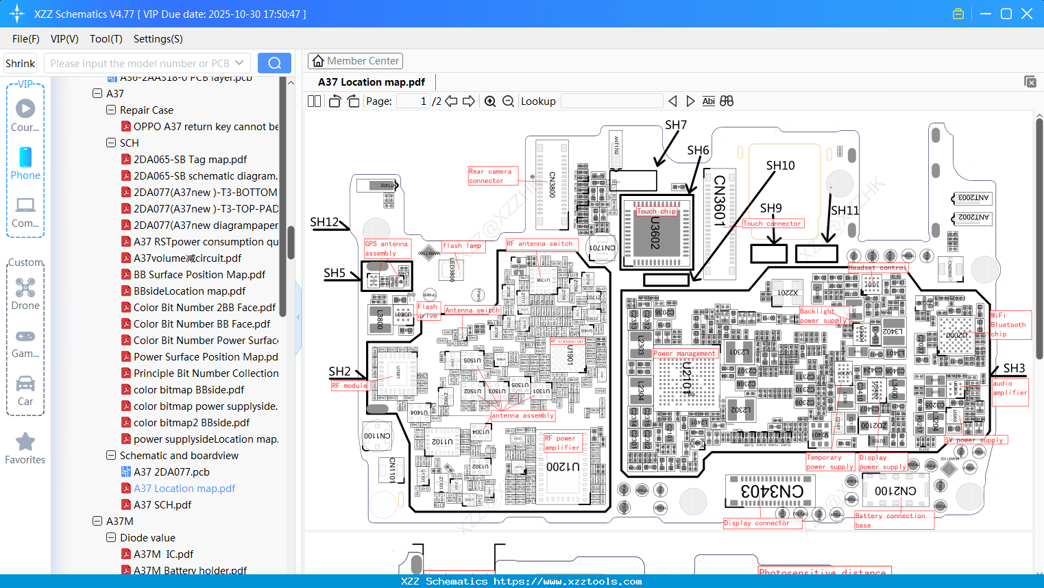Viewport: 1044px width, 588px height.
Task: Open the Course section in the VIP sidebar
Action: [25, 115]
